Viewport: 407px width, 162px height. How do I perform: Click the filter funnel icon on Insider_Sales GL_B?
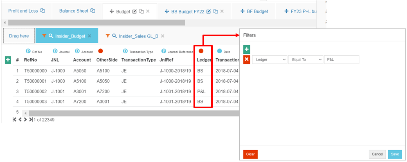click(x=108, y=36)
